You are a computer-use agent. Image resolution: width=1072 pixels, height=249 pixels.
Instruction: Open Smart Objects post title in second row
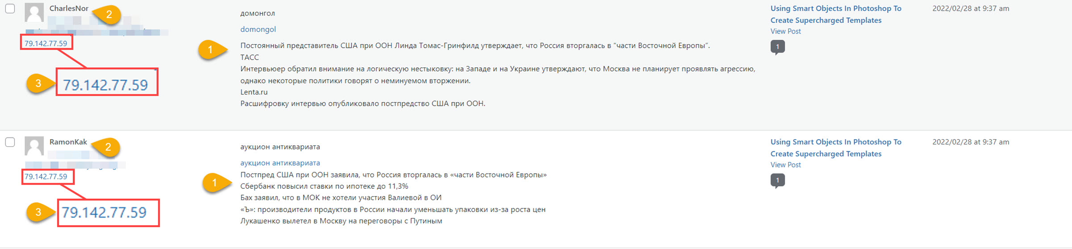pyautogui.click(x=836, y=148)
